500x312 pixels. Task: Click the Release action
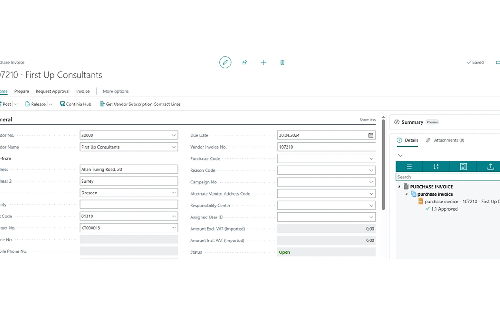tap(35, 104)
